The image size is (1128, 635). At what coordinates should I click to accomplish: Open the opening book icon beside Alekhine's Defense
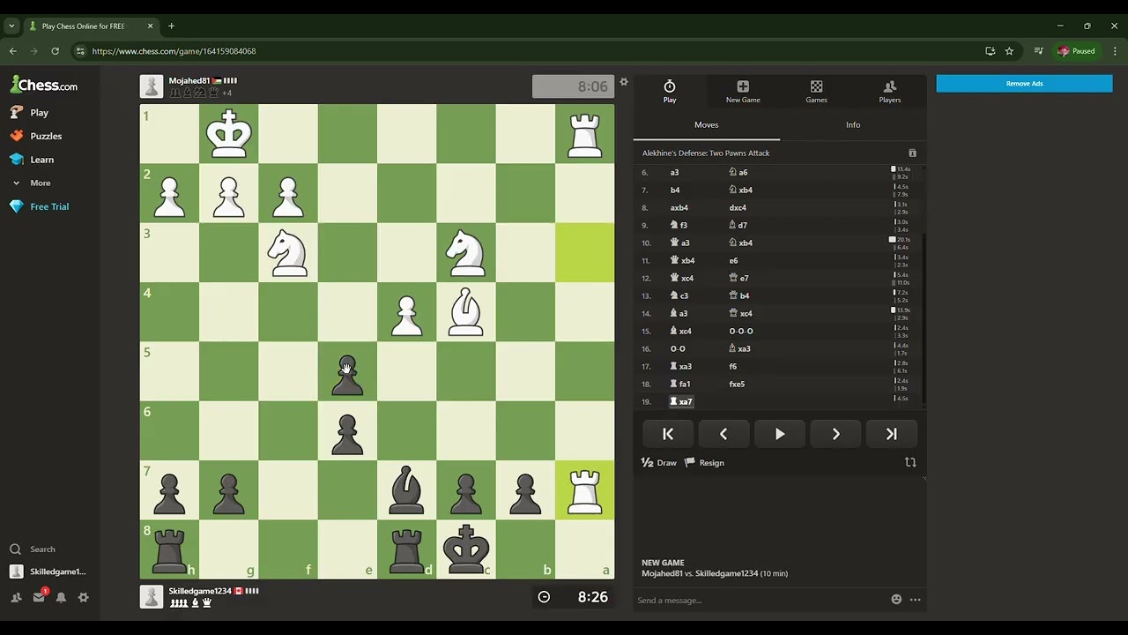coord(912,153)
